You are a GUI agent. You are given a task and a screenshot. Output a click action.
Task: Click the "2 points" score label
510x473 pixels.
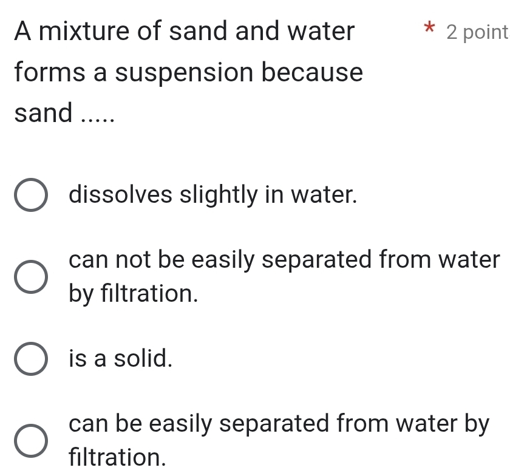[x=477, y=33]
